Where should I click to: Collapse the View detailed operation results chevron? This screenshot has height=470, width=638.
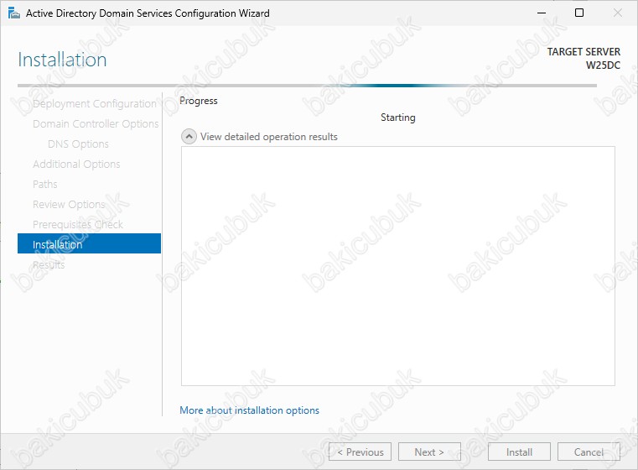click(x=189, y=137)
